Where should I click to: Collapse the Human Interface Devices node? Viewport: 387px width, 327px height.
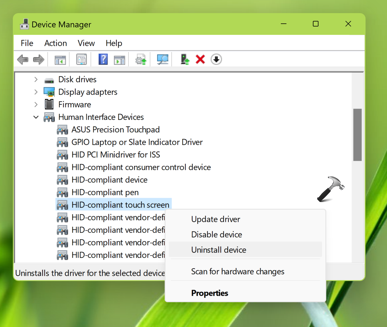36,117
